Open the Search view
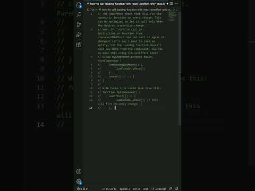Image resolution: width=255 pixels, height=191 pixels. pyautogui.click(x=79, y=14)
